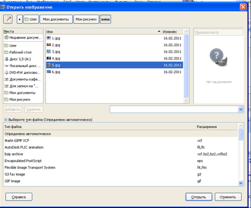Select Локальный диск in places list

(23, 65)
